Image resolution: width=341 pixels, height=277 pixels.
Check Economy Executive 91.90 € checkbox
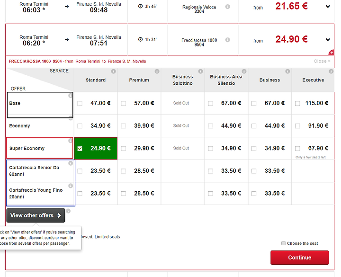tap(297, 126)
